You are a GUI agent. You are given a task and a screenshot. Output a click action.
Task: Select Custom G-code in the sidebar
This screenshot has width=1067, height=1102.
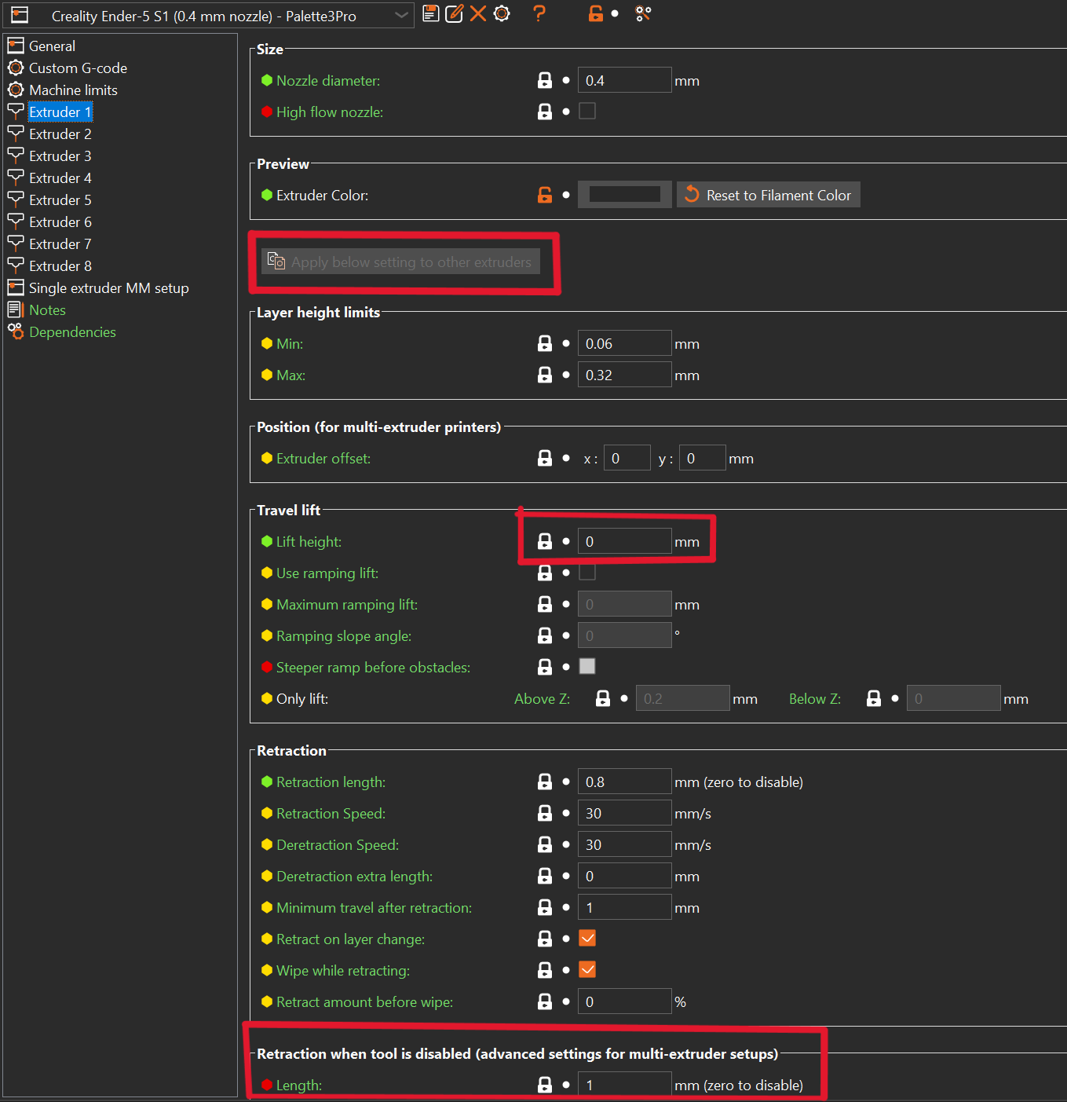[x=77, y=68]
